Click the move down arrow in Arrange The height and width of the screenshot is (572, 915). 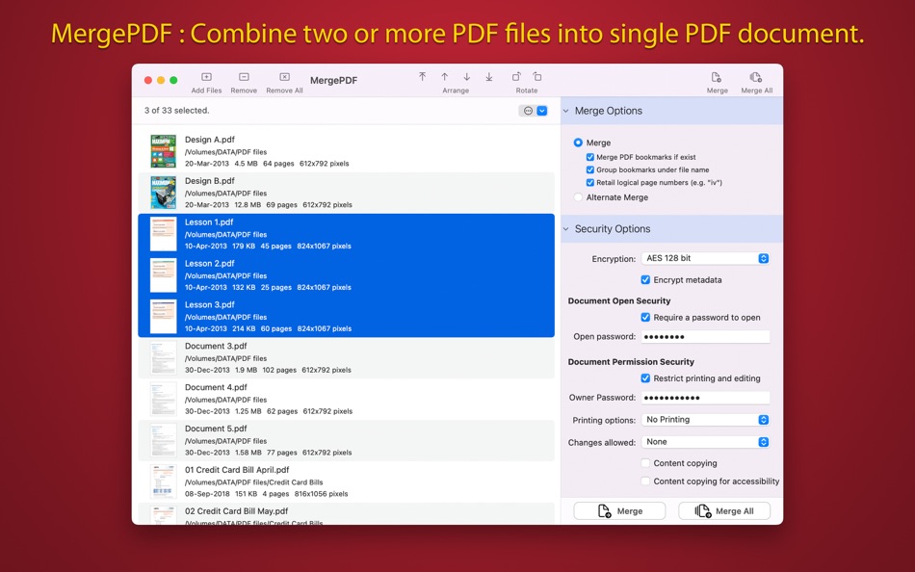[x=467, y=76]
